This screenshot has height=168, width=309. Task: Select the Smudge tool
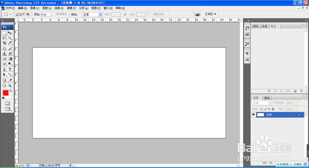click(4, 64)
